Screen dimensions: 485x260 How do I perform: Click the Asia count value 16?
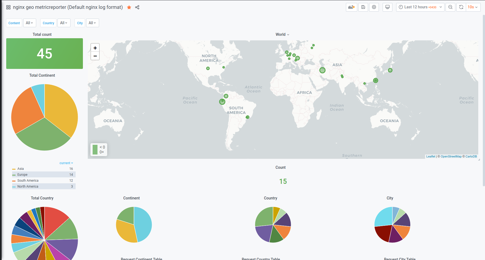coord(71,169)
